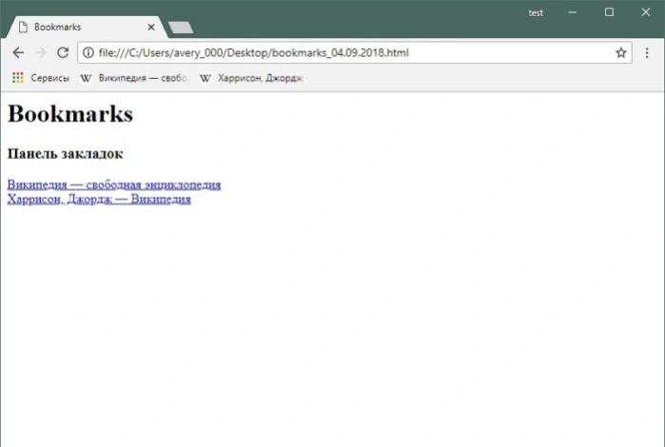Click the Панель закладок heading

66,153
